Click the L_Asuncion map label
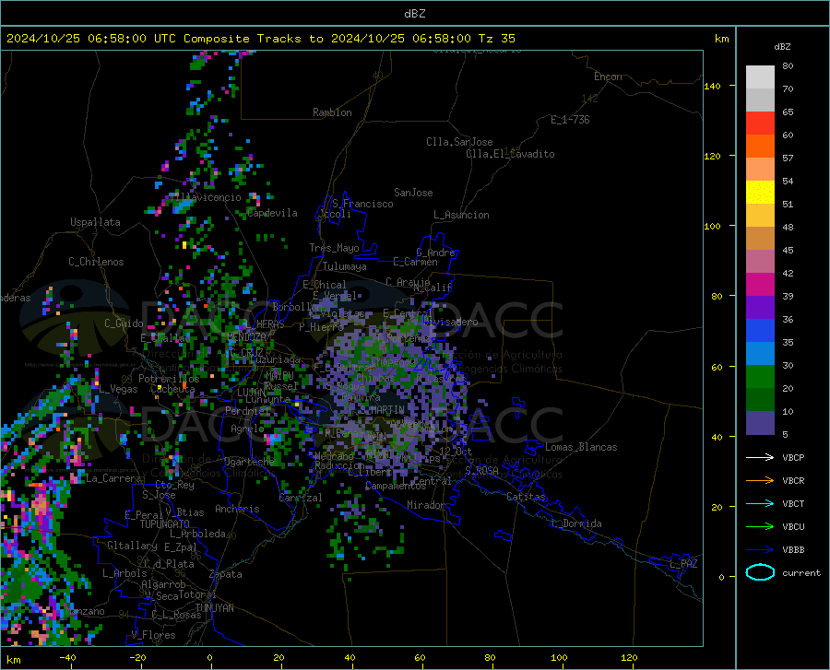 [x=462, y=215]
